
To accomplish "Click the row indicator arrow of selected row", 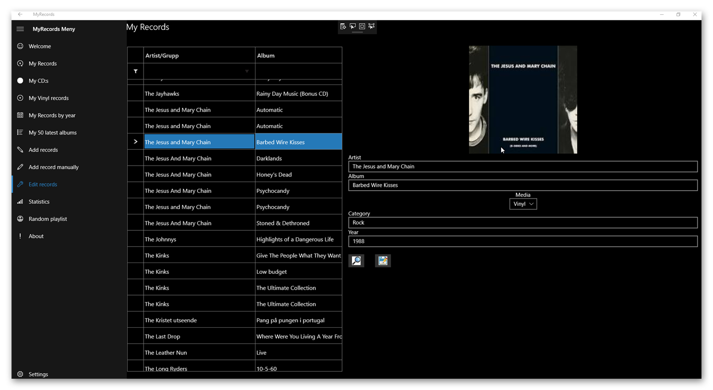I will pos(136,142).
